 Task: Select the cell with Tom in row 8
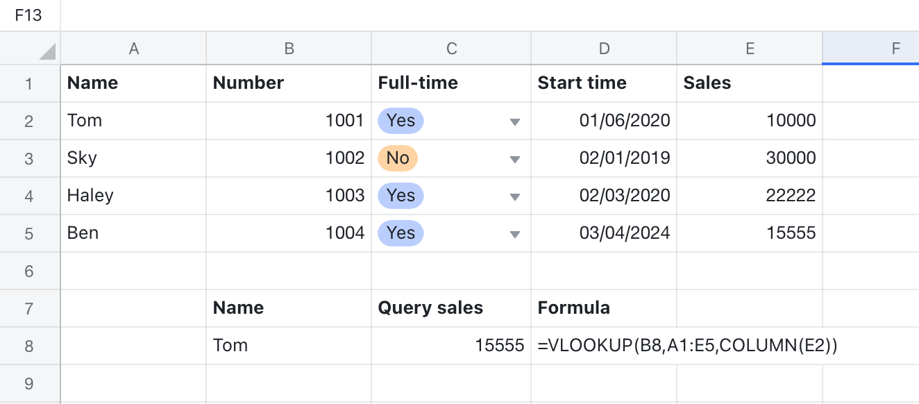(288, 345)
